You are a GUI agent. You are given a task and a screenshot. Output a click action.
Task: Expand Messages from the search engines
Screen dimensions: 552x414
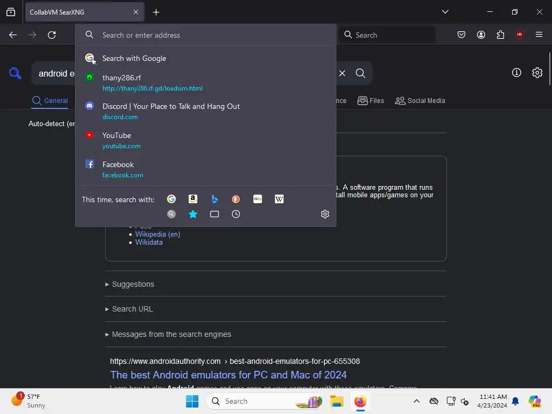pyautogui.click(x=168, y=334)
